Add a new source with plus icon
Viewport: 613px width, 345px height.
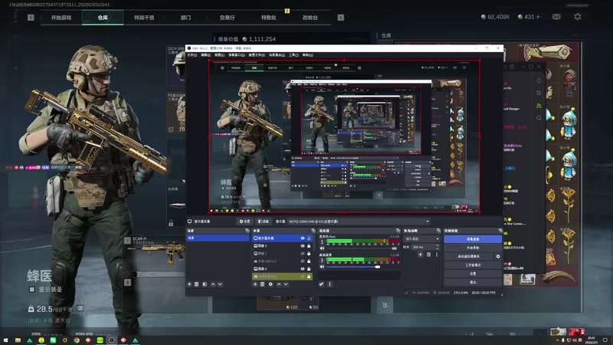pos(255,284)
